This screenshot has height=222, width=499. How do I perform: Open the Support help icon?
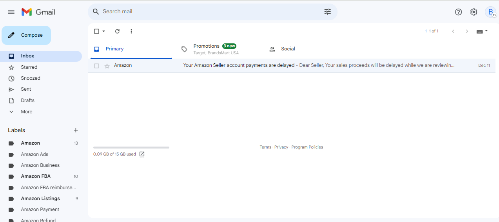(458, 12)
